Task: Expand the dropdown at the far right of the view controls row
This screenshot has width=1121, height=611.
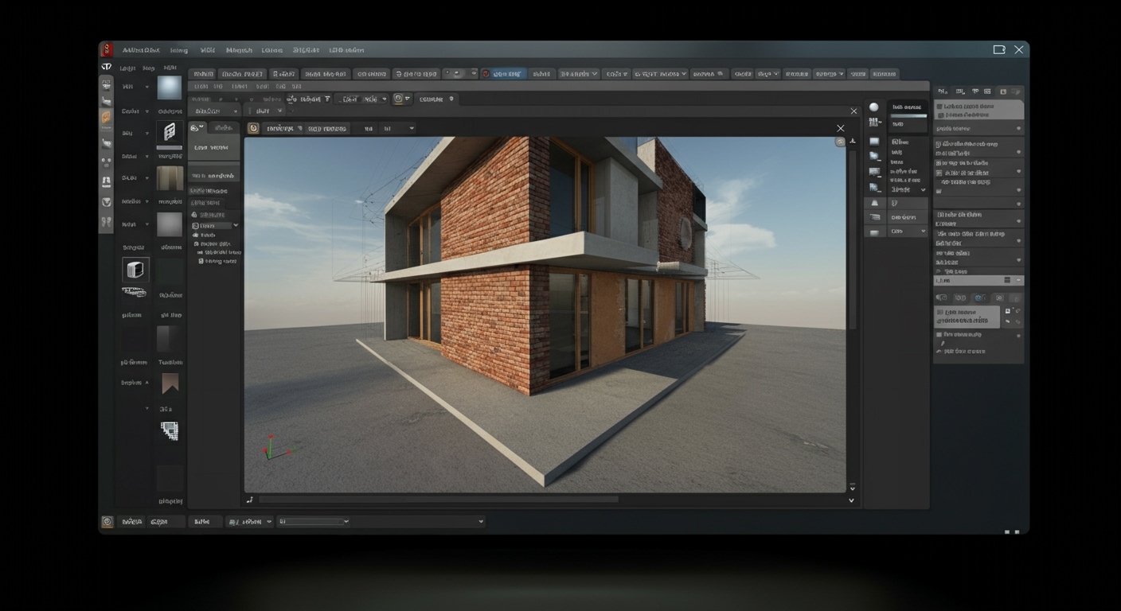Action: coord(412,127)
